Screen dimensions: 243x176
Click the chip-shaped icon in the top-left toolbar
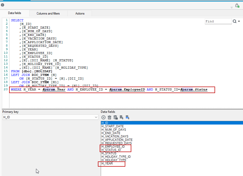(x=3, y=5)
